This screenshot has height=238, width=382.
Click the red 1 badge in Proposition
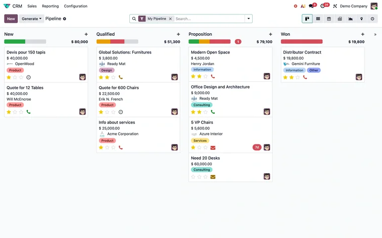click(238, 42)
